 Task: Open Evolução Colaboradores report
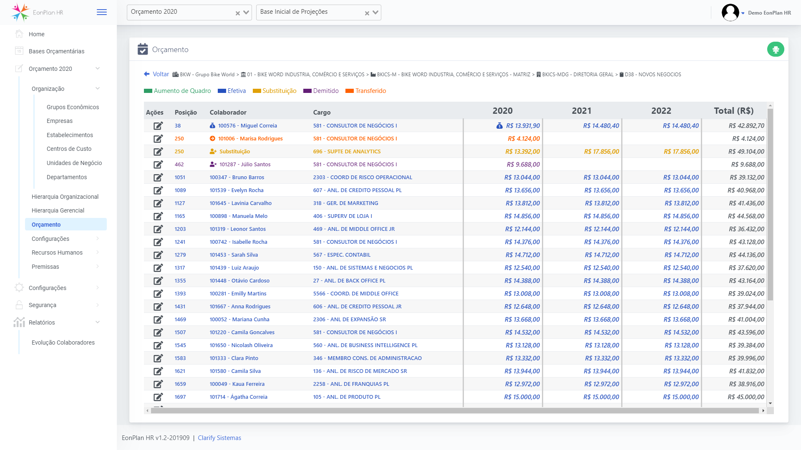coord(63,342)
